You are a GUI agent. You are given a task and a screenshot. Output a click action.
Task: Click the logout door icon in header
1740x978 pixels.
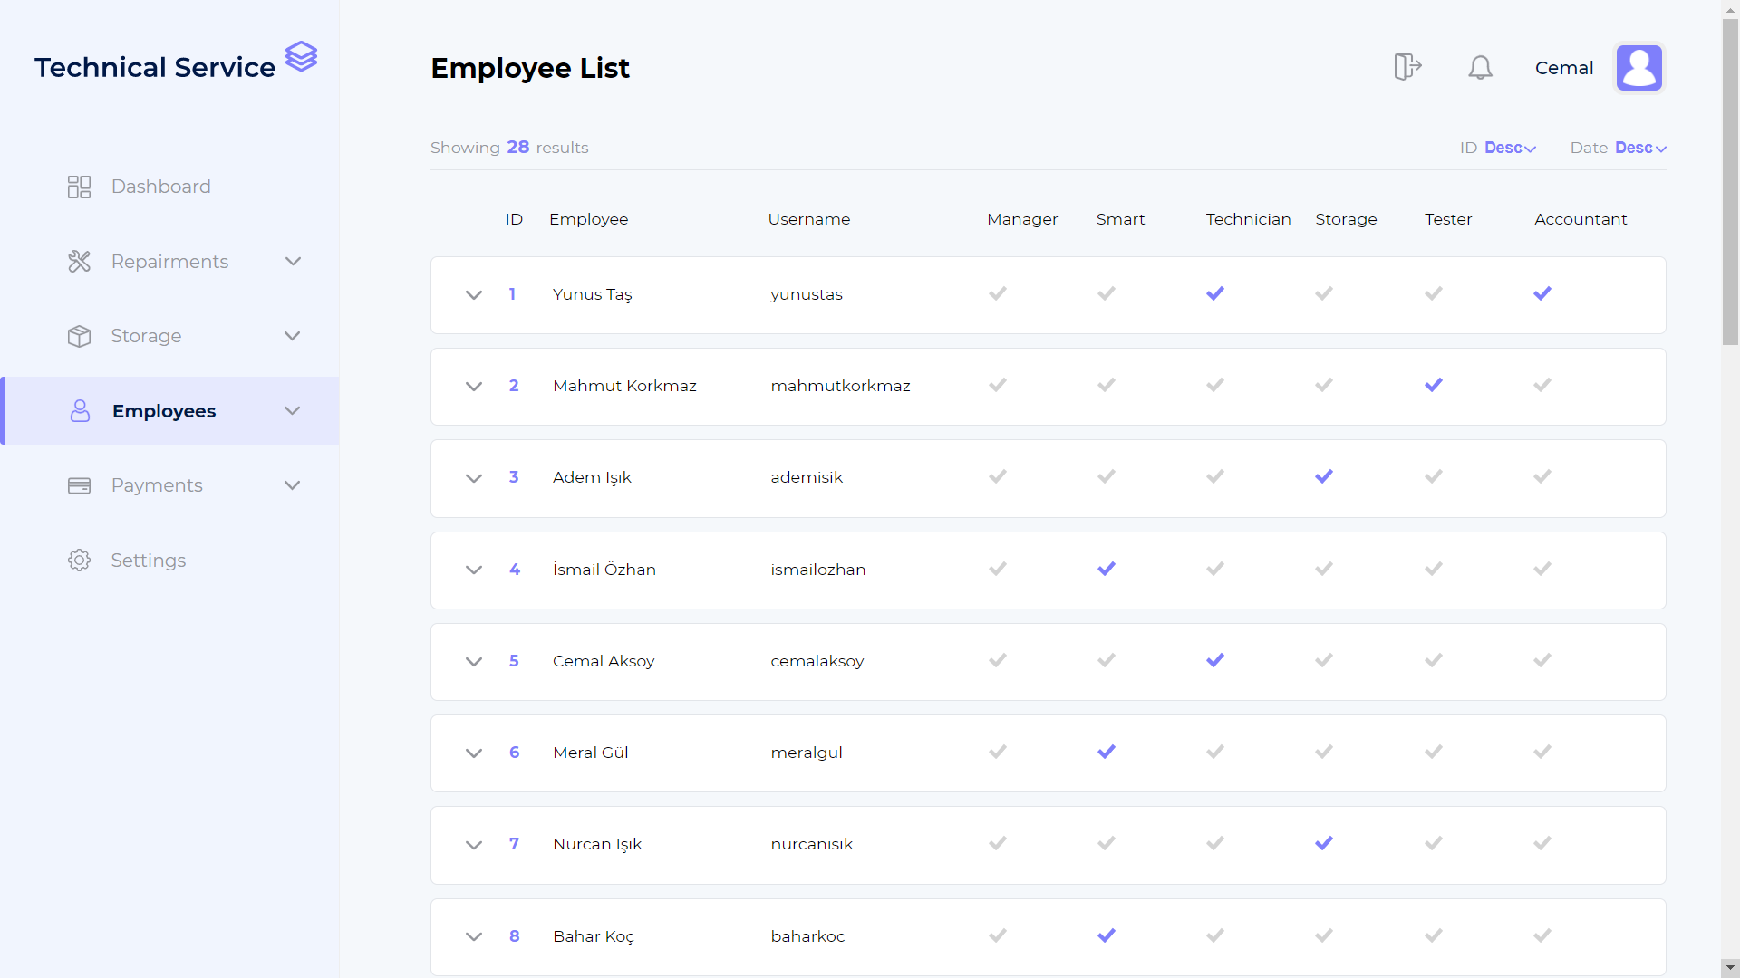point(1407,66)
